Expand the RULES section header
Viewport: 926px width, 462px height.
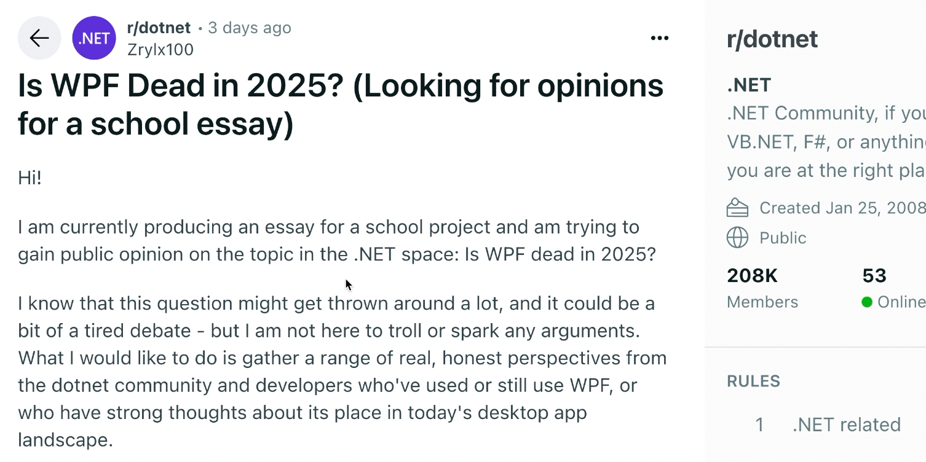pyautogui.click(x=753, y=381)
